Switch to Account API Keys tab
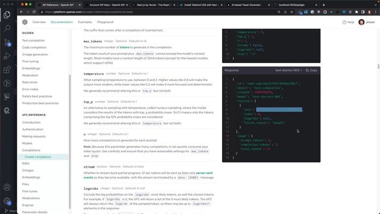Viewport: 380px width, 214px height. click(107, 5)
